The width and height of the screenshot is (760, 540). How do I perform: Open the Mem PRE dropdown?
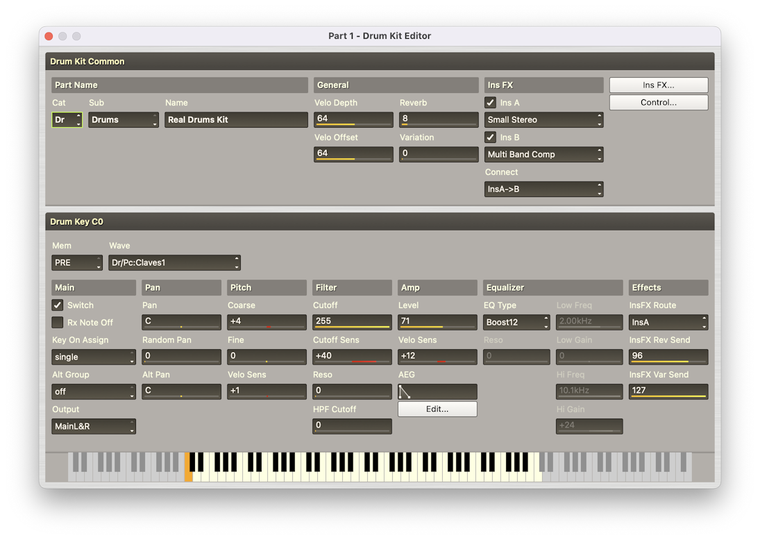[77, 263]
